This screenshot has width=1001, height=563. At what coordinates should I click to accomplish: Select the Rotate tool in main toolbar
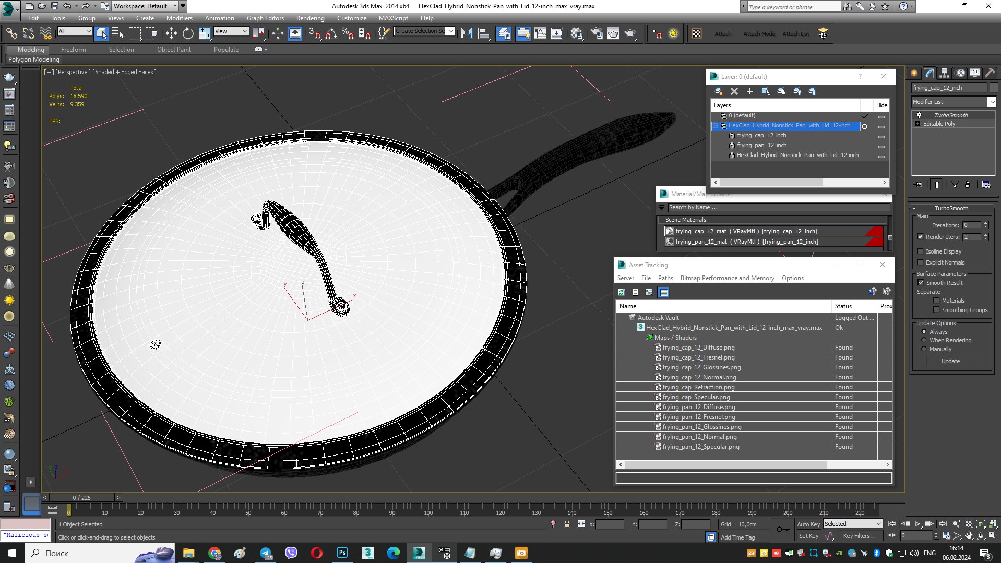[188, 34]
